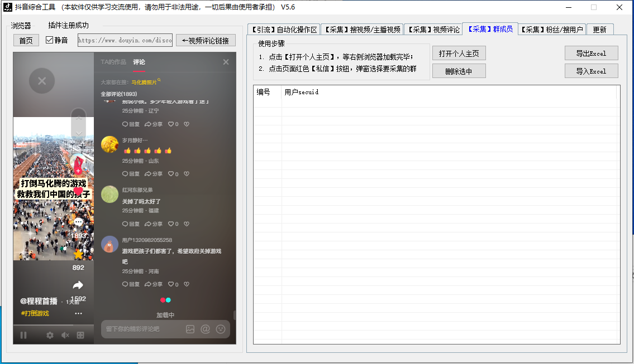Click the app logo in title bar
Screen dimensions: 634x364
pos(8,7)
